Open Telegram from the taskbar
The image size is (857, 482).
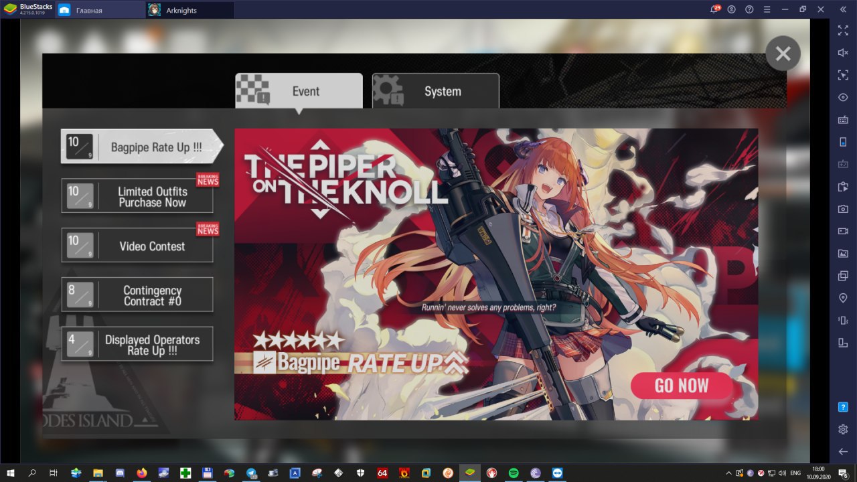[251, 473]
